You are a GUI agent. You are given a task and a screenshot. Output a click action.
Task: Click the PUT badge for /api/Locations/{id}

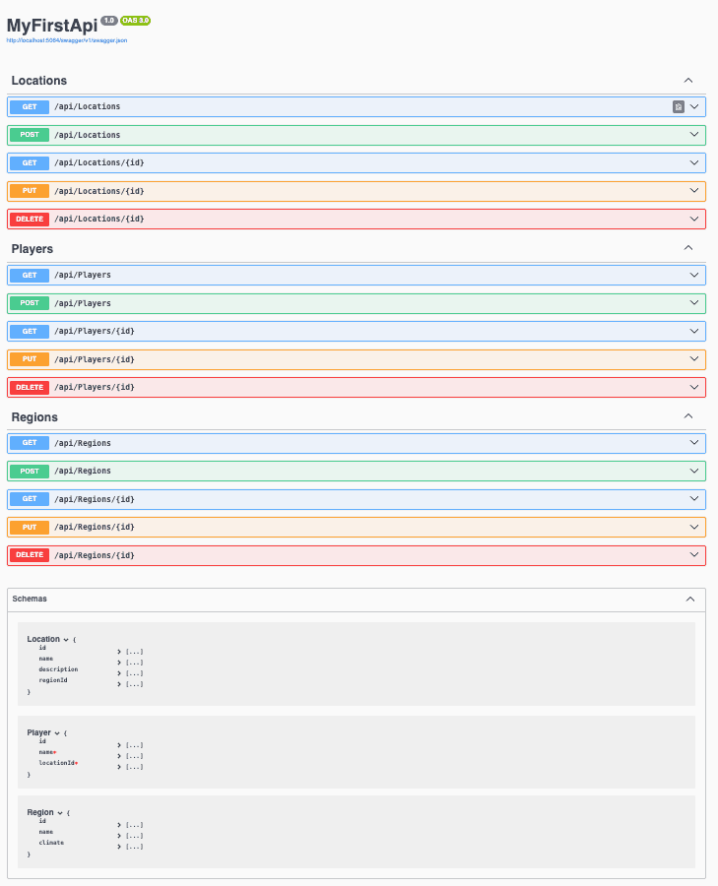click(x=29, y=191)
